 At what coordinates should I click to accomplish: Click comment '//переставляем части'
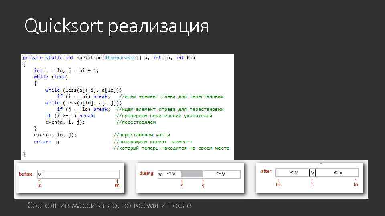(142, 135)
